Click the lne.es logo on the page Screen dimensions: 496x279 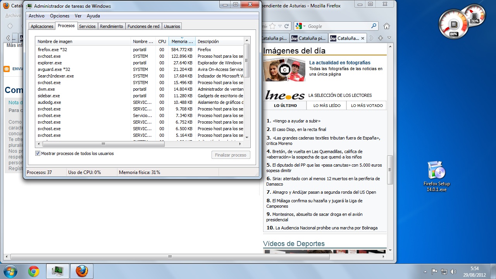coord(285,95)
